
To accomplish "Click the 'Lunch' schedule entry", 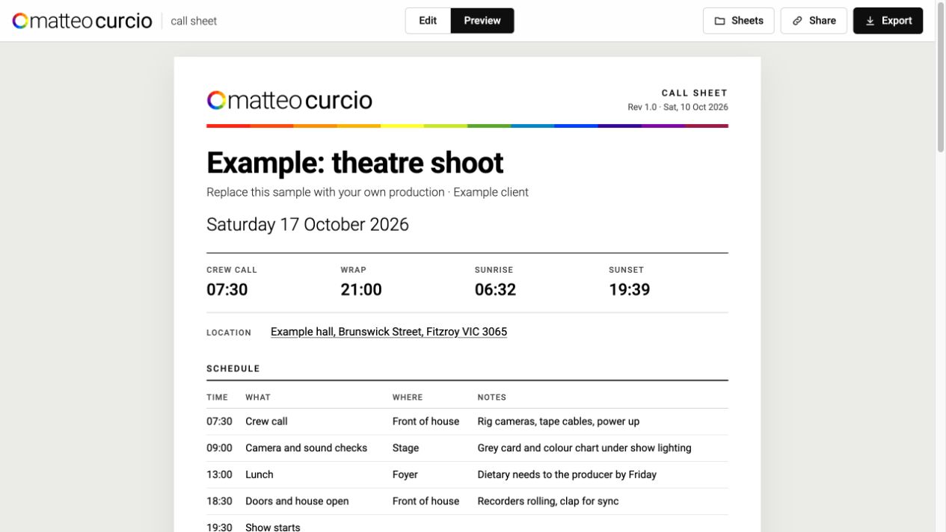I will pyautogui.click(x=259, y=474).
